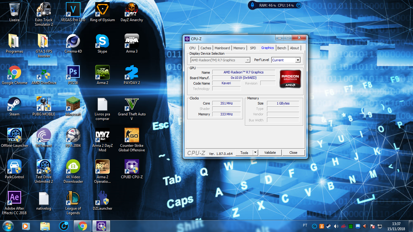Expand the Perf Level dropdown
Screen dimensions: 413x232
298,60
